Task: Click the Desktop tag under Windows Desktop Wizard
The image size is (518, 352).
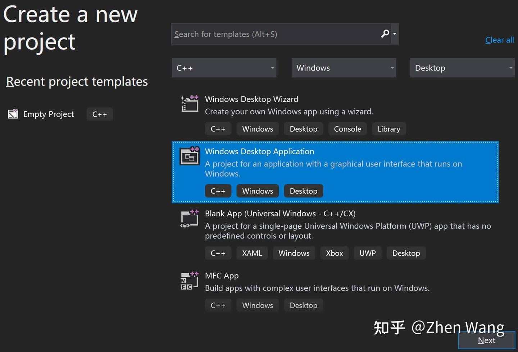Action: pos(304,129)
